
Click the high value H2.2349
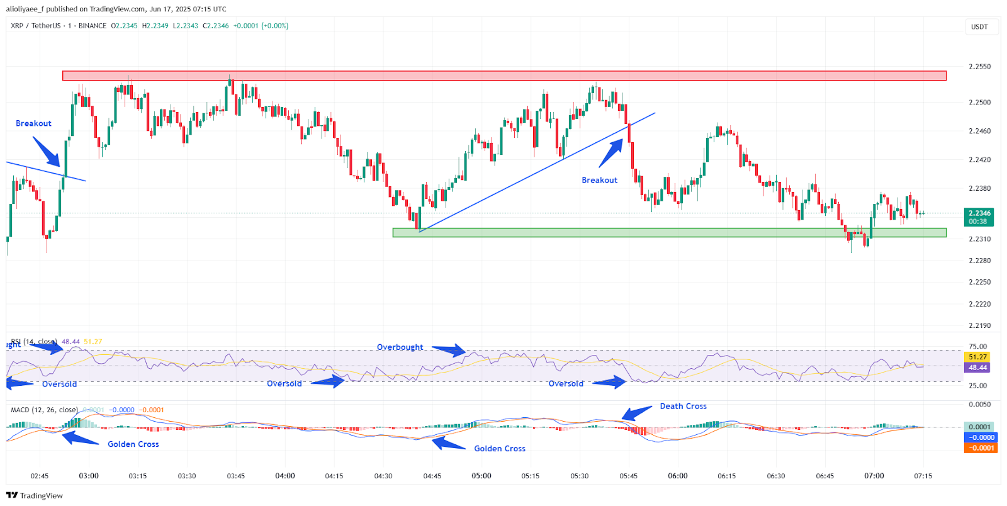155,26
